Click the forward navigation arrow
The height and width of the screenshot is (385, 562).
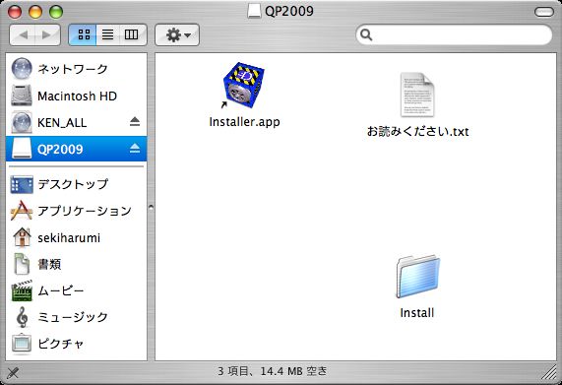pos(47,34)
